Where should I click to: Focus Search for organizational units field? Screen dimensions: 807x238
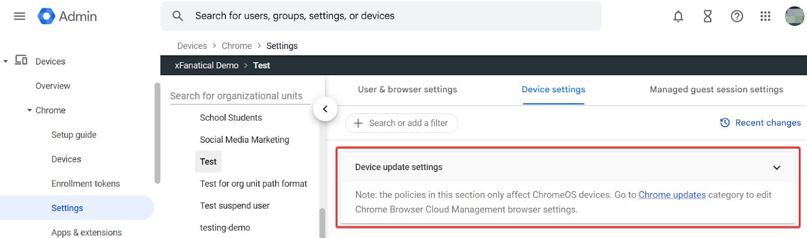tap(240, 96)
